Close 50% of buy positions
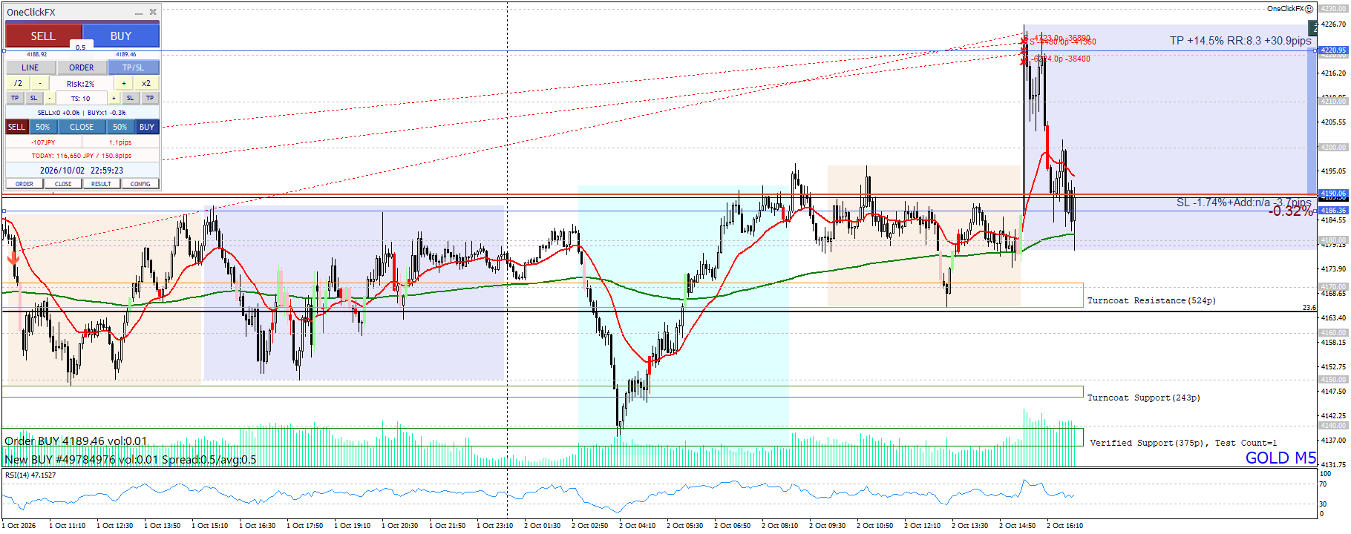This screenshot has height=534, width=1351. coord(120,127)
